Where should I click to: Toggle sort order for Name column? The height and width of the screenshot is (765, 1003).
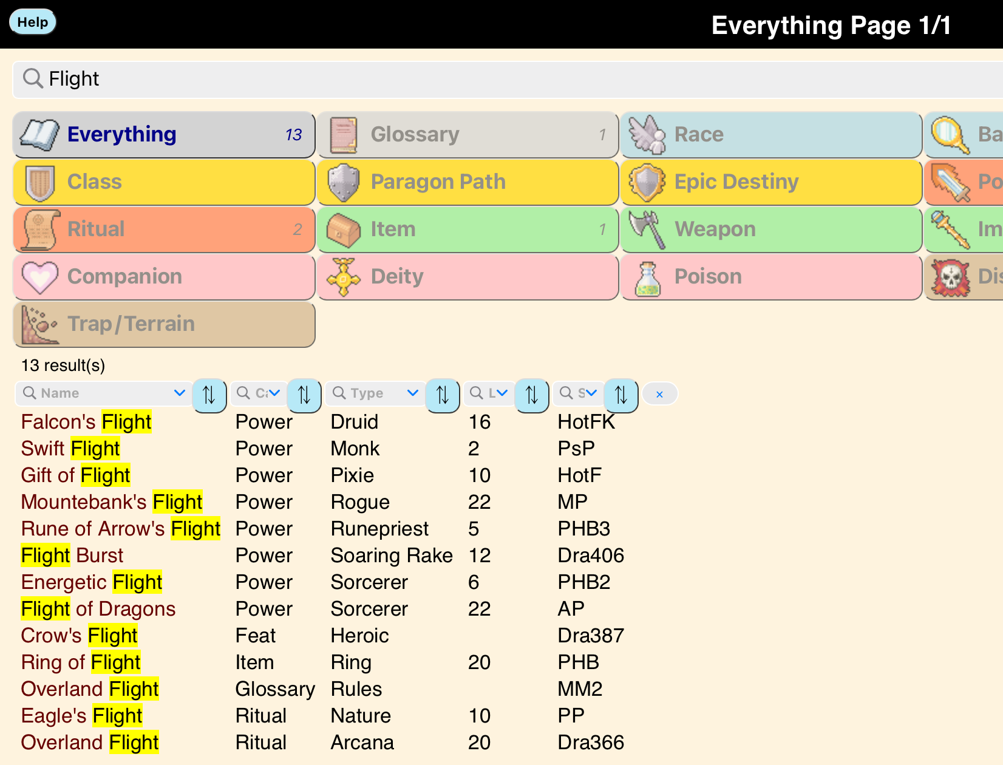coord(209,395)
